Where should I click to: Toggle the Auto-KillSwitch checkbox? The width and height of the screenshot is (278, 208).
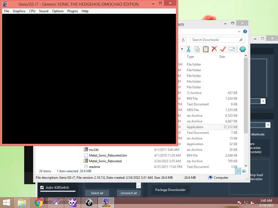[42, 187]
